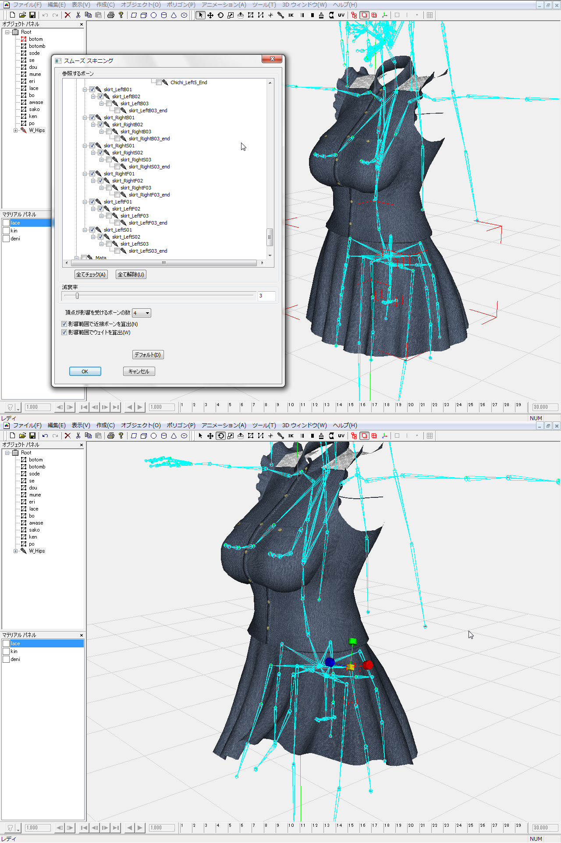Click the red X delete icon in lower toolbar
The height and width of the screenshot is (843, 561).
tap(67, 436)
